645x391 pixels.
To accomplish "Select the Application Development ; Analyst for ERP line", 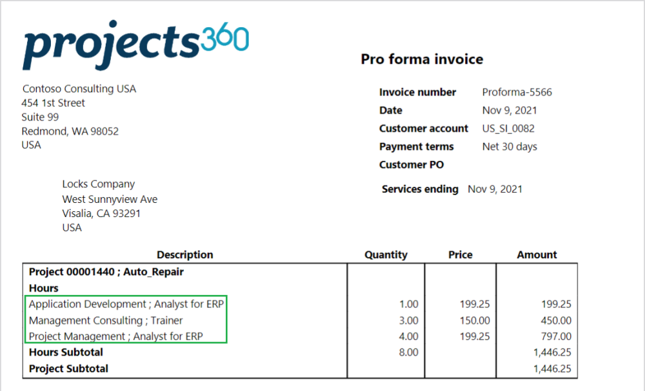I will click(x=128, y=304).
